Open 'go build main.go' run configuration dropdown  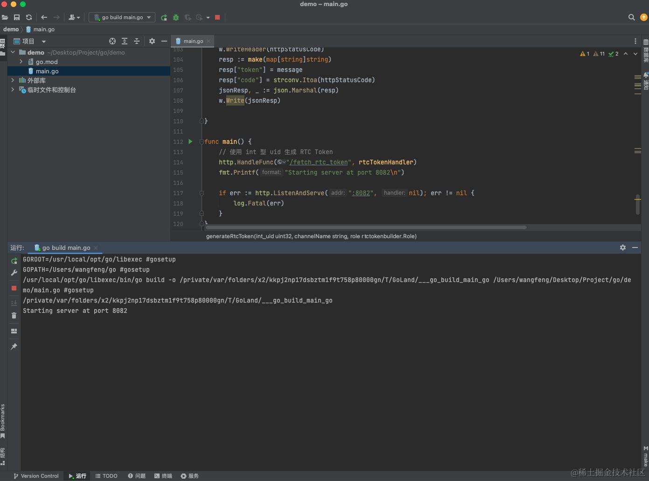pos(122,17)
